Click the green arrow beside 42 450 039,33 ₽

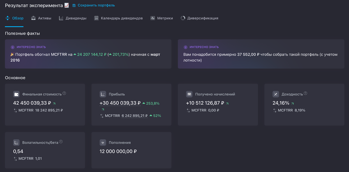pyautogui.click(x=54, y=103)
